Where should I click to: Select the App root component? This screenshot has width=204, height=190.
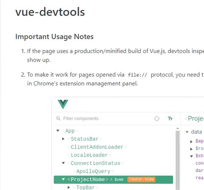click(70, 131)
